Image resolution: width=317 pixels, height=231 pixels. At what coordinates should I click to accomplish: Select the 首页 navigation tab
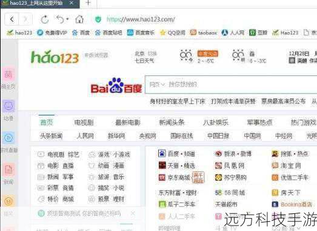[x=47, y=123]
